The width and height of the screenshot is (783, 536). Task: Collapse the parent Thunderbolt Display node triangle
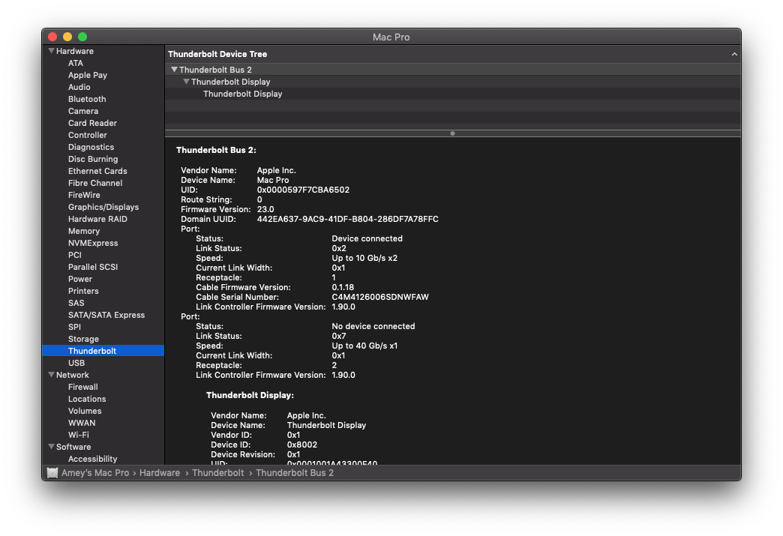pyautogui.click(x=186, y=82)
